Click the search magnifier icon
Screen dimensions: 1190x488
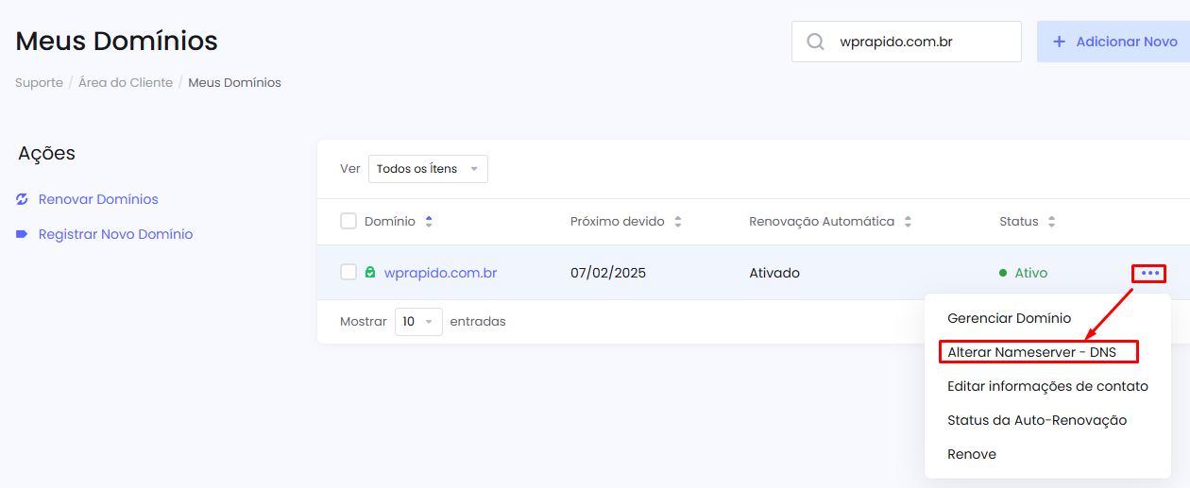coord(815,42)
